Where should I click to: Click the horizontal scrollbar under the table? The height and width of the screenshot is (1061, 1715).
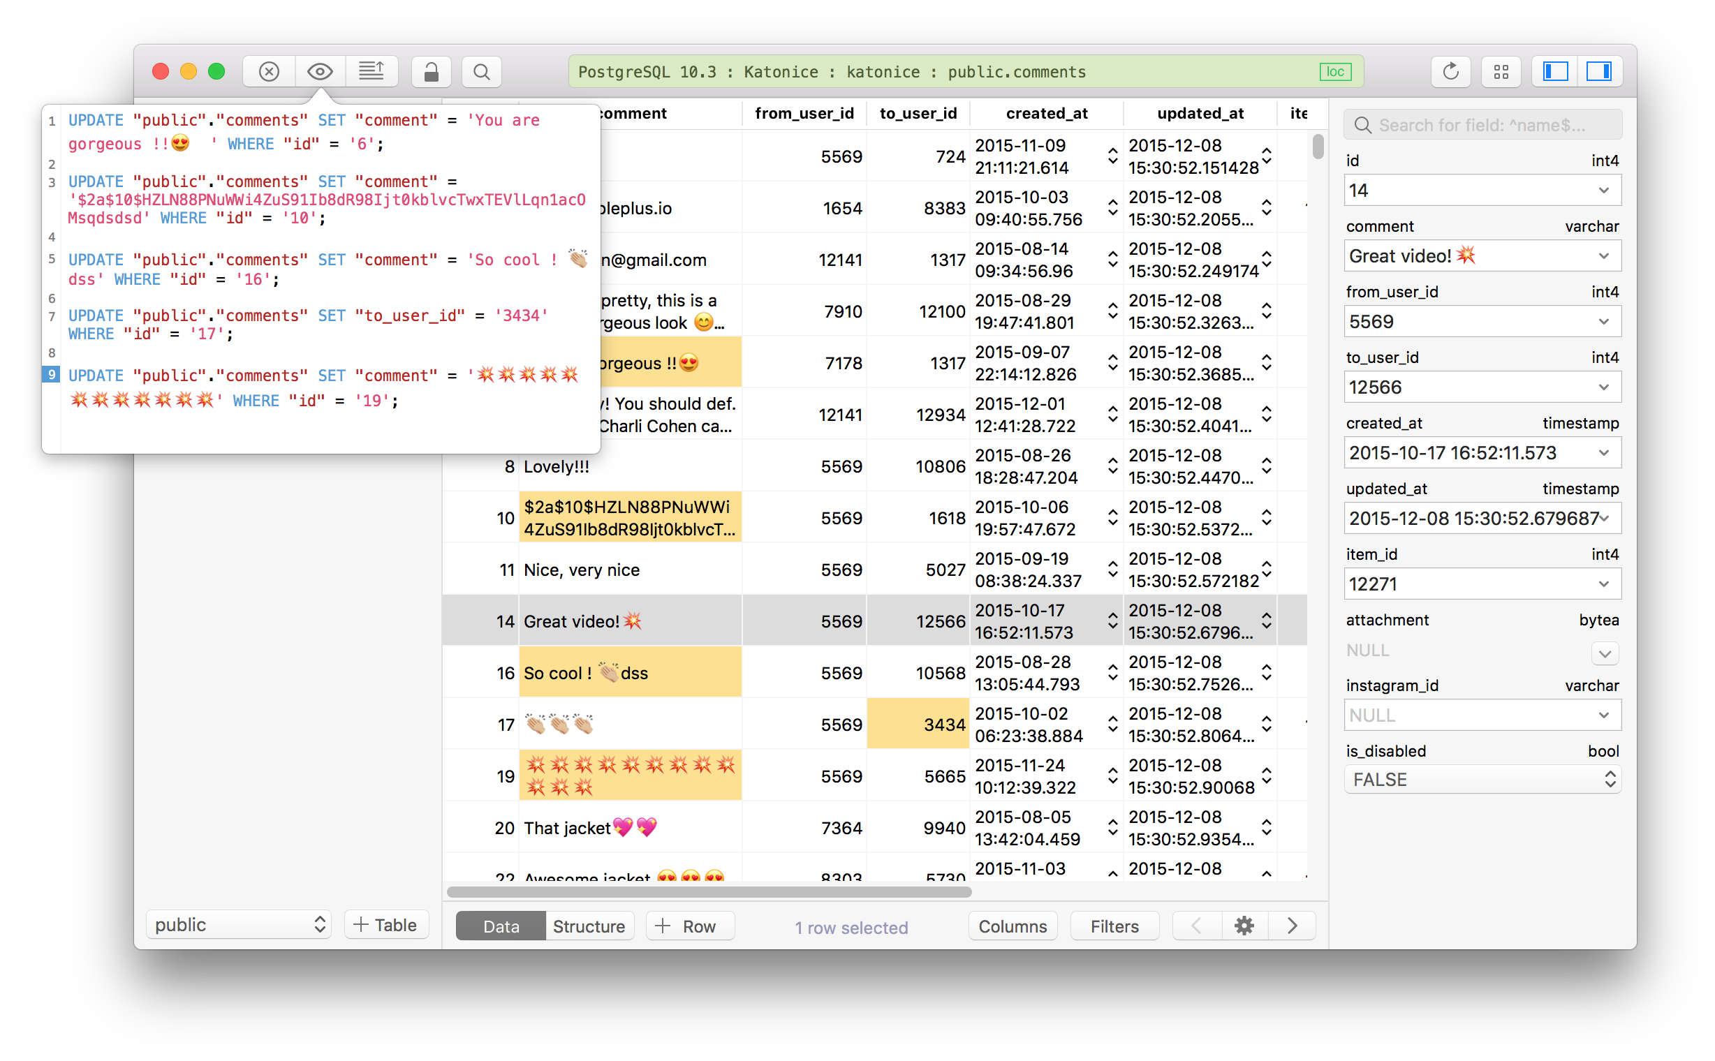pos(709,892)
